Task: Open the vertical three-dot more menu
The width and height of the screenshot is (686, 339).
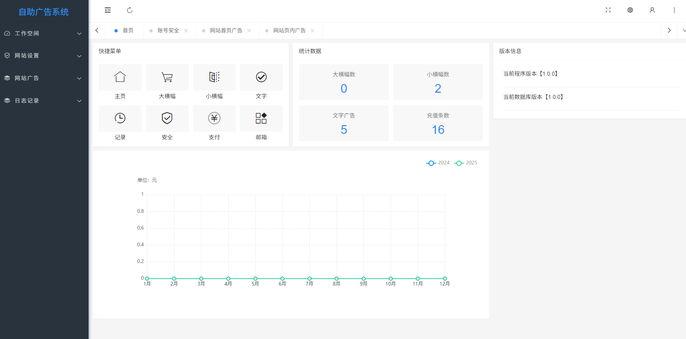Action: point(674,10)
